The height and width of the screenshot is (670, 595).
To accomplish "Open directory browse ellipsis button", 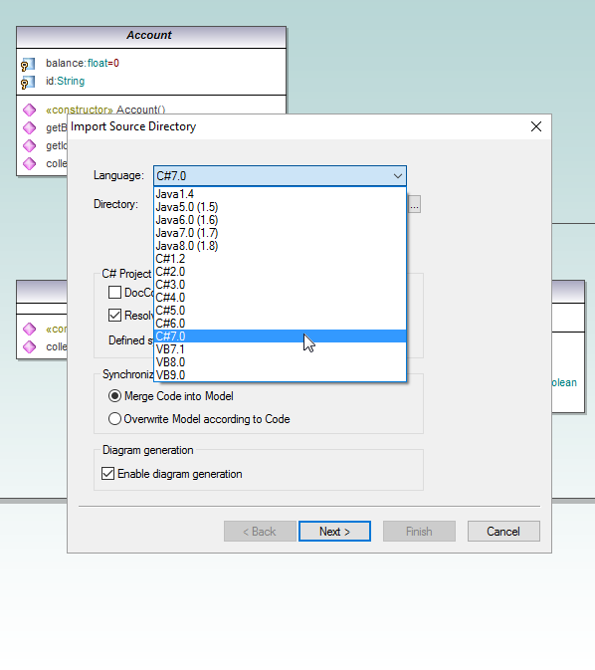I will (x=414, y=204).
